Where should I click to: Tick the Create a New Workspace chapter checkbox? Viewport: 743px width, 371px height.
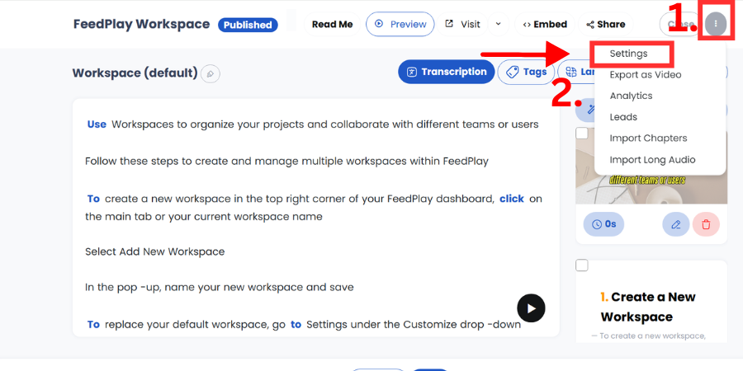[x=582, y=265]
